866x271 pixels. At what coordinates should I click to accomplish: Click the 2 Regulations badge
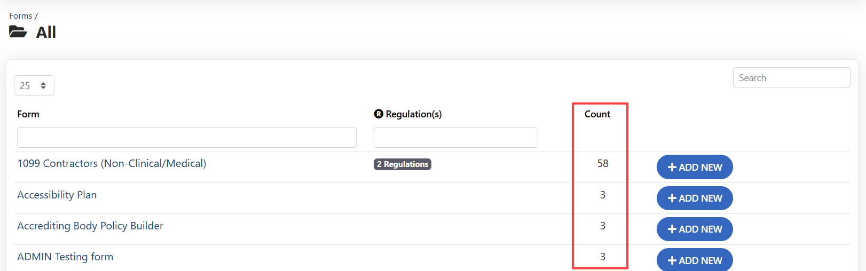tap(402, 164)
